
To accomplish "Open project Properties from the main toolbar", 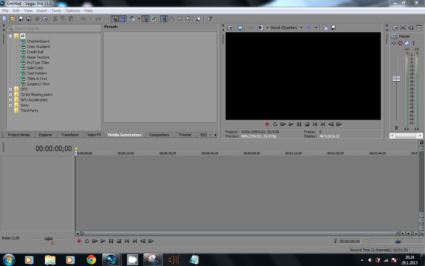I will point(45,19).
